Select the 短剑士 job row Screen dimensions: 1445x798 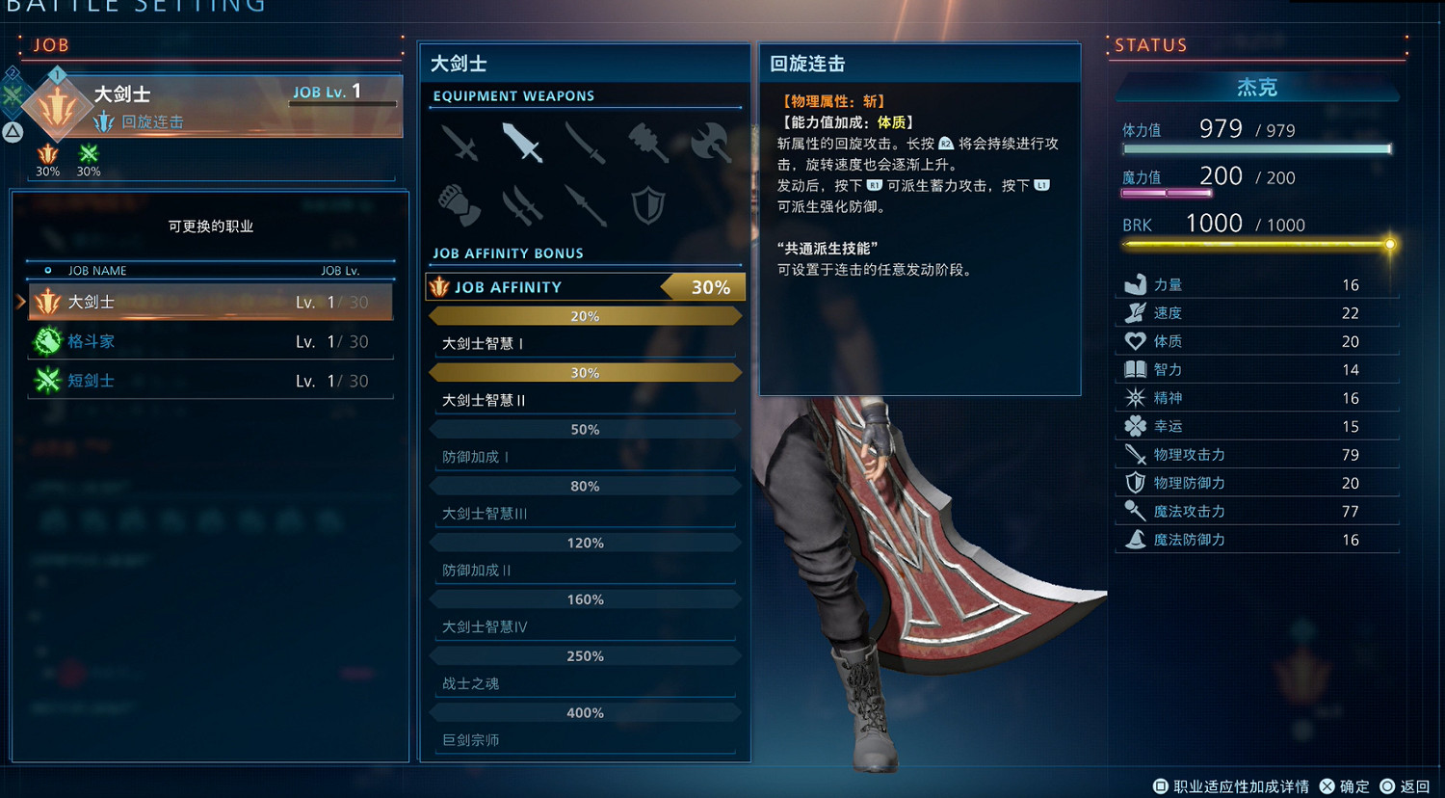[x=211, y=381]
